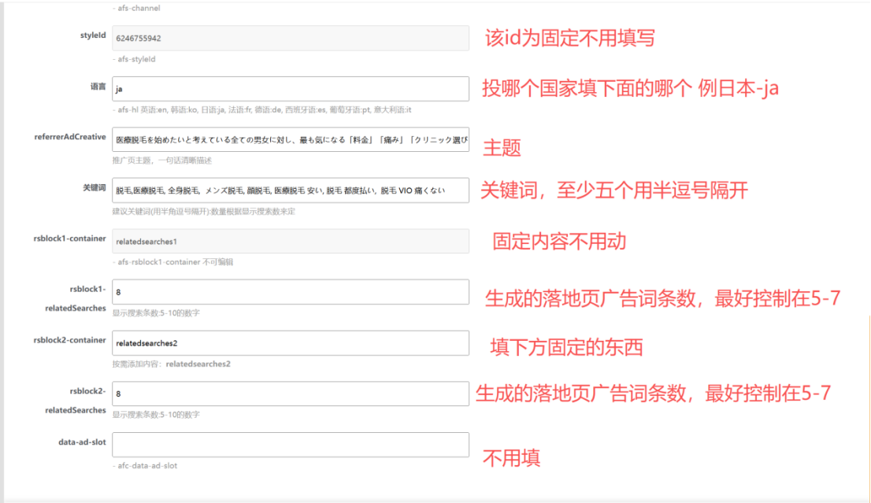Click the styleId field showing 6246755942
This screenshot has height=503, width=871.
tap(290, 38)
